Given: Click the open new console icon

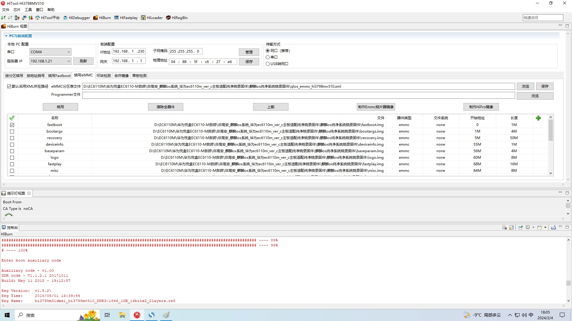Looking at the screenshot, I should coord(540,227).
